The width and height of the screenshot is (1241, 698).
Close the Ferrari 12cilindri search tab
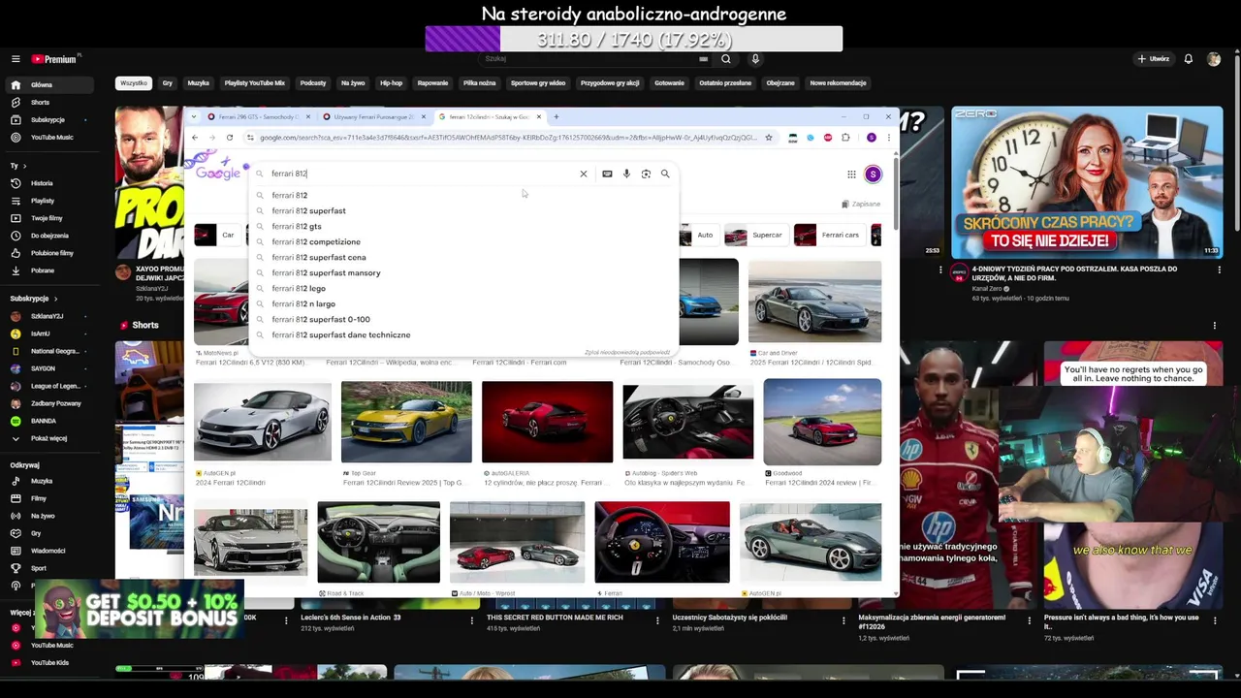click(538, 116)
